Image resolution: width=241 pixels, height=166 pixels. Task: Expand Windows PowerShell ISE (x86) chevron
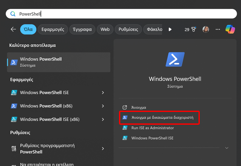(103, 119)
